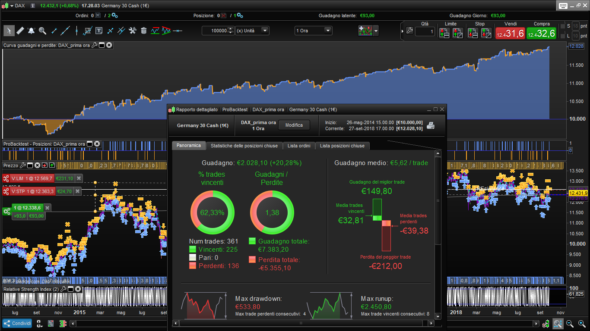Open the alert bell tool

tap(32, 31)
